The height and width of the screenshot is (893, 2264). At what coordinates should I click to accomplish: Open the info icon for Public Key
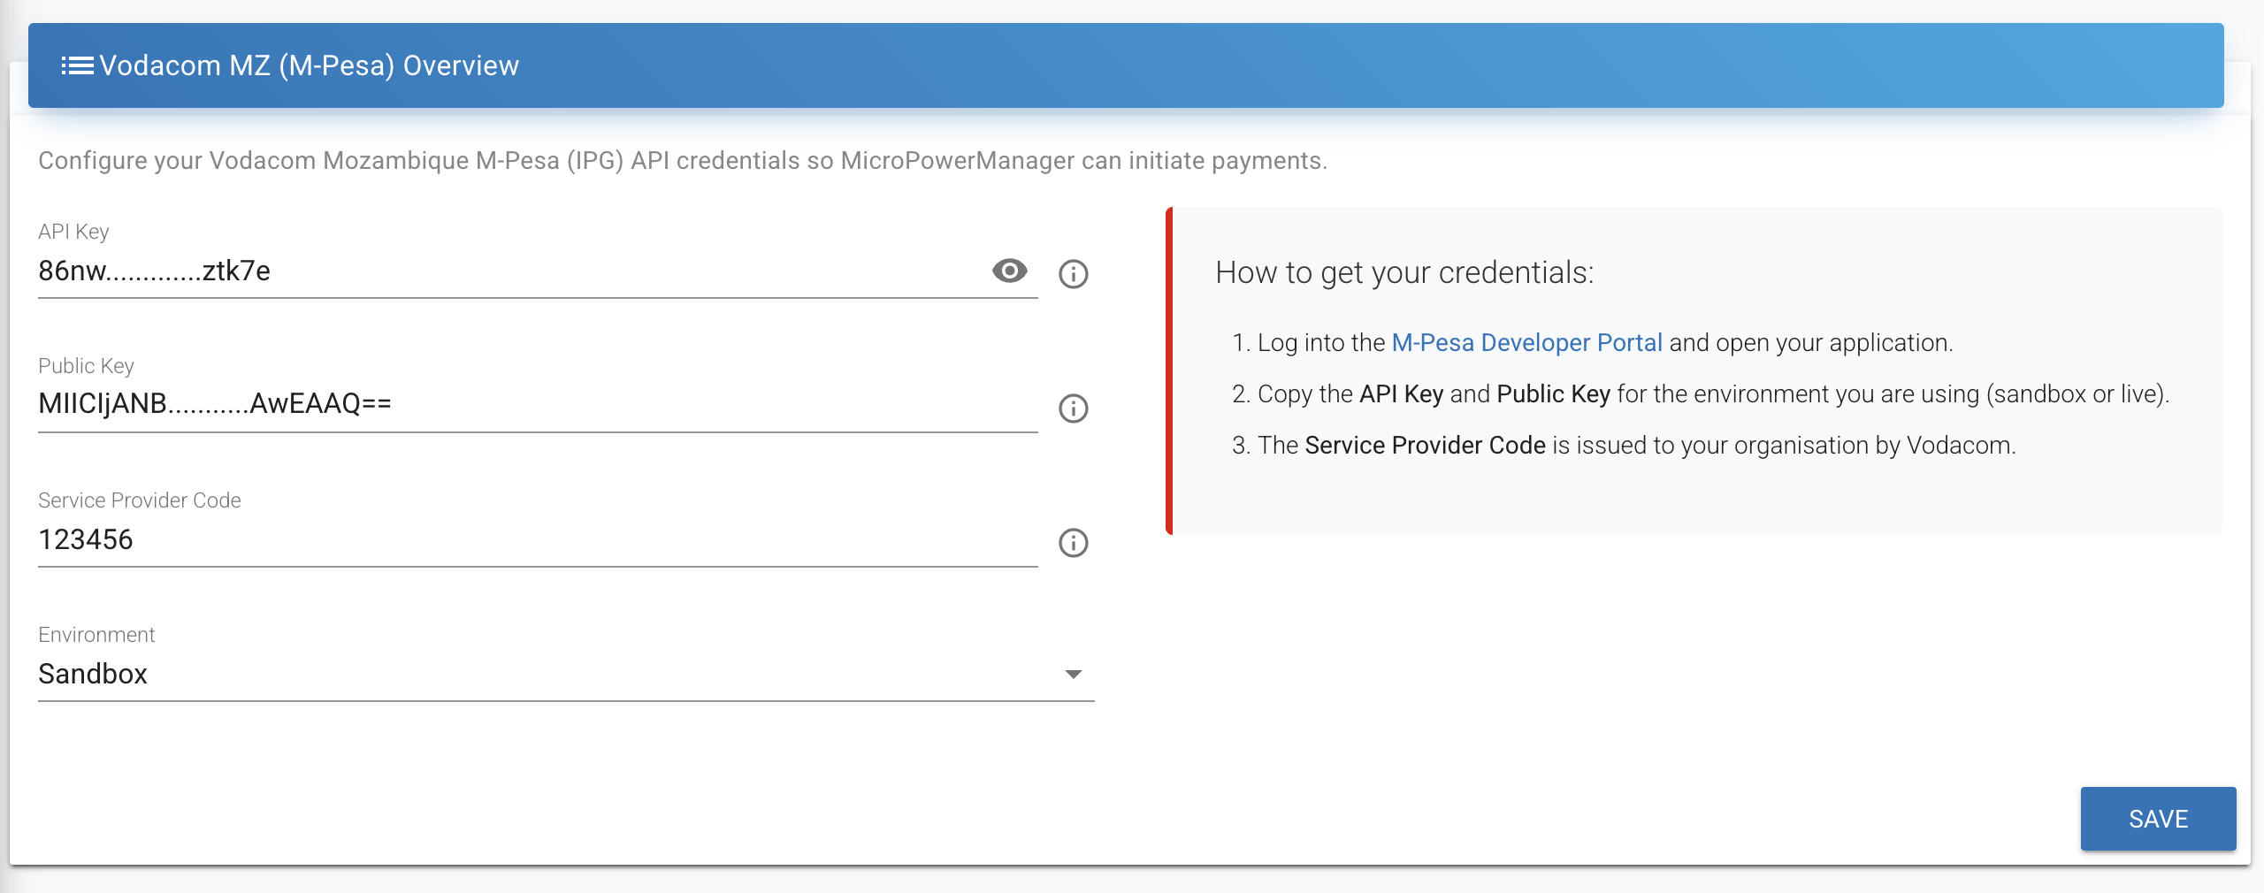tap(1073, 408)
